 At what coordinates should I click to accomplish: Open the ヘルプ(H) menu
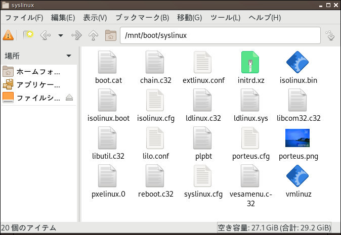265,18
